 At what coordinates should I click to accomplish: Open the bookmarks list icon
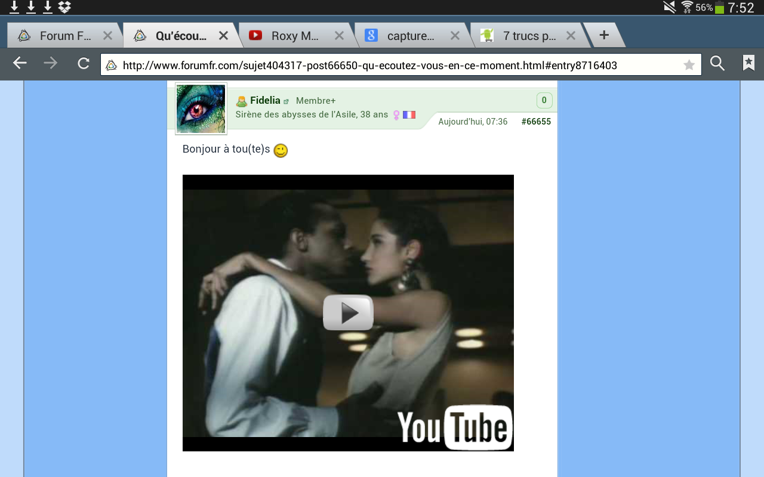[748, 63]
